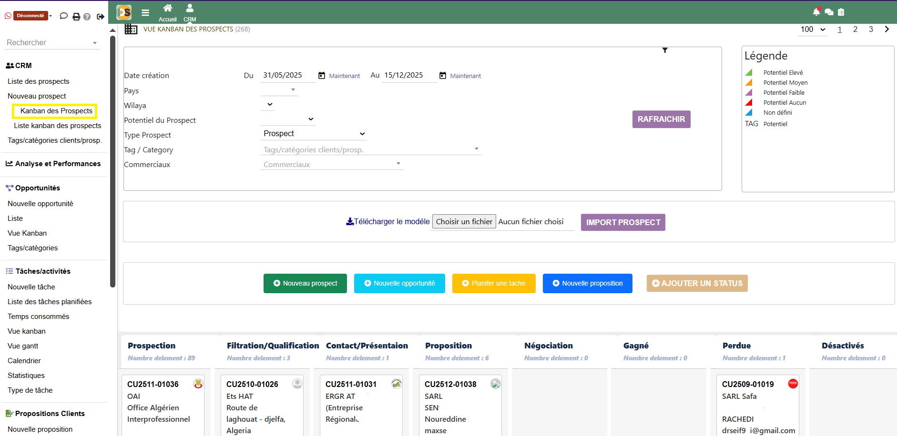Click Télécharger le modèle download icon
The width and height of the screenshot is (897, 436).
pos(350,221)
